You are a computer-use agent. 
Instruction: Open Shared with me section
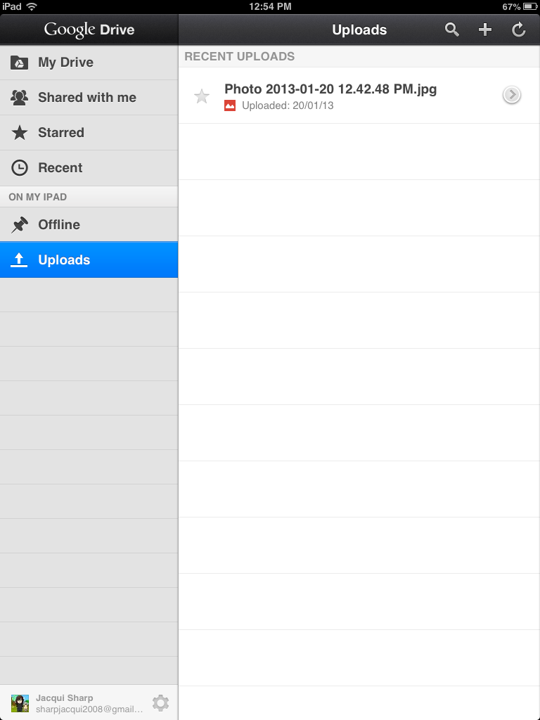click(x=89, y=97)
